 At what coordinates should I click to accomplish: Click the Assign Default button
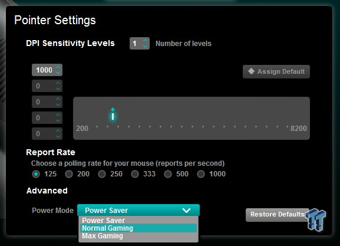point(276,71)
